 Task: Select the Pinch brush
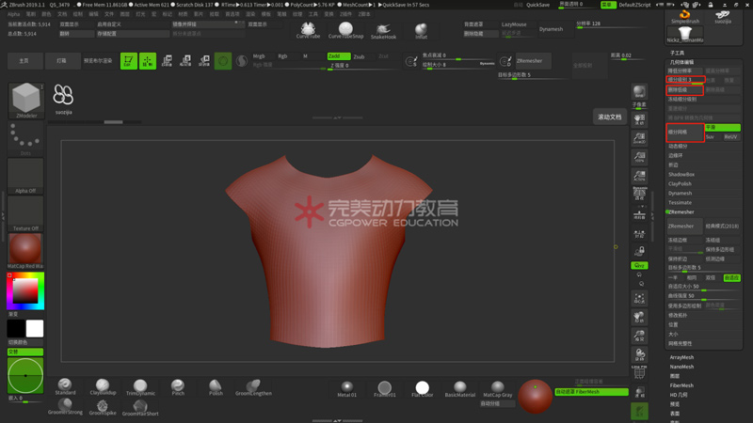[178, 386]
